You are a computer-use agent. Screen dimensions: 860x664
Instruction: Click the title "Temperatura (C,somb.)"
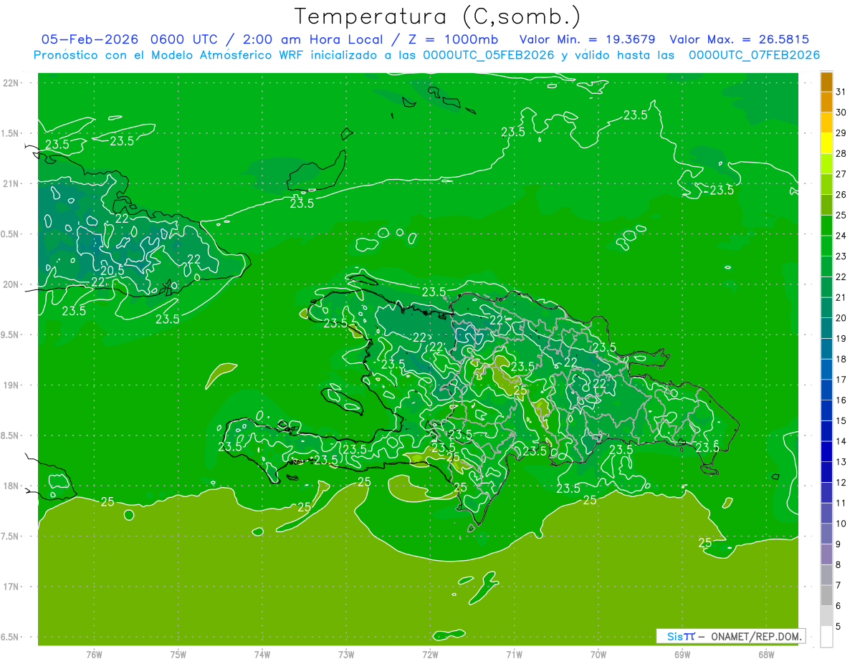(437, 16)
